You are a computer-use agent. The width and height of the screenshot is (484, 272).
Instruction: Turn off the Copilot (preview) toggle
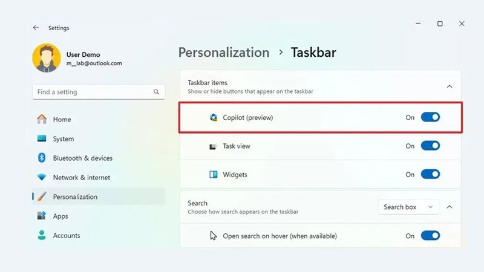point(430,117)
